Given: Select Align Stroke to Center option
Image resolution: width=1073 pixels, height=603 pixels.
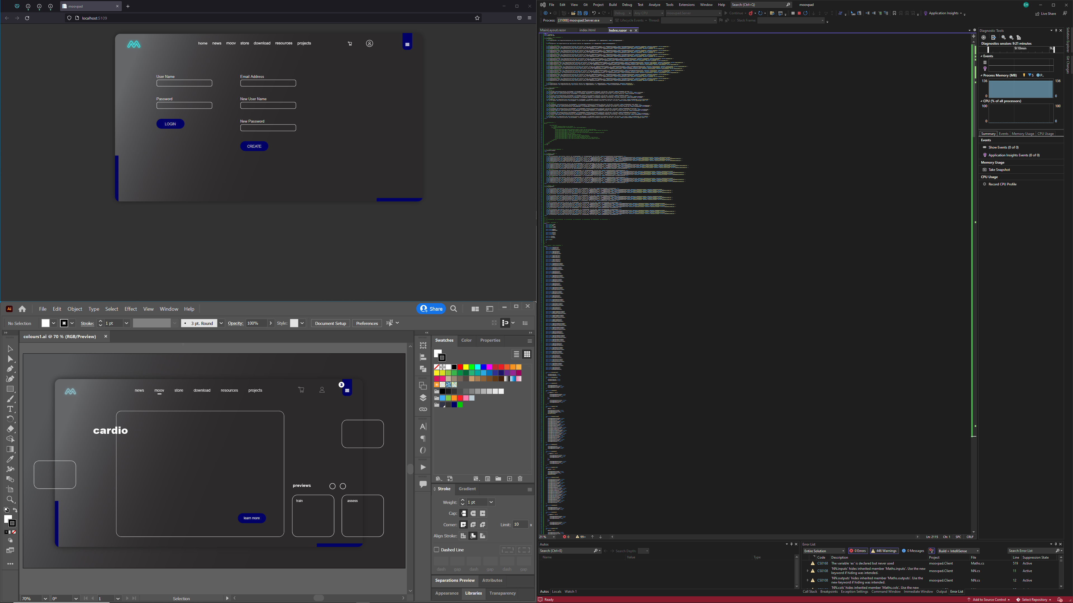Looking at the screenshot, I should 464,536.
